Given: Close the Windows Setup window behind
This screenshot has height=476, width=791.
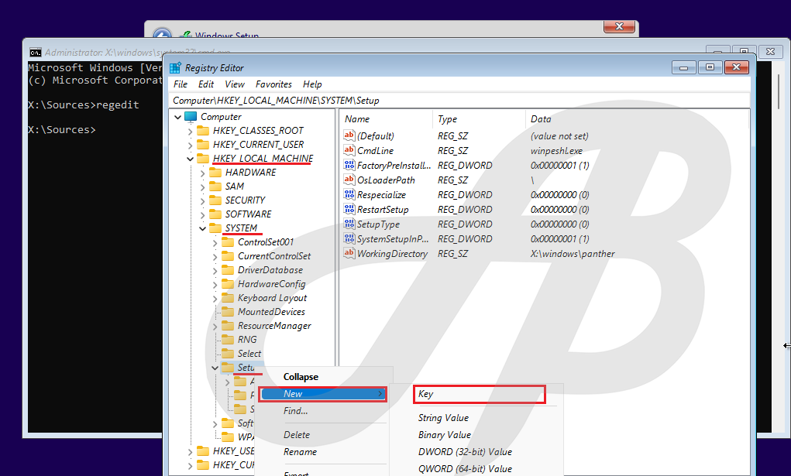Looking at the screenshot, I should pos(620,26).
